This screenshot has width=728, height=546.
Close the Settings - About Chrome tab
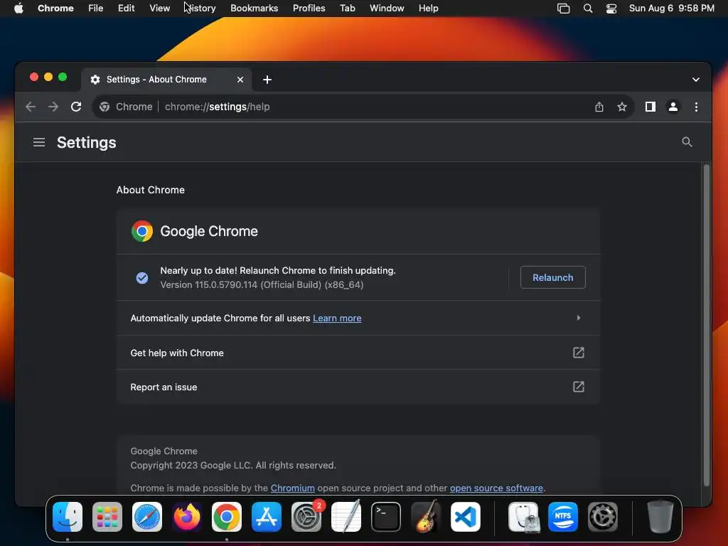(240, 80)
